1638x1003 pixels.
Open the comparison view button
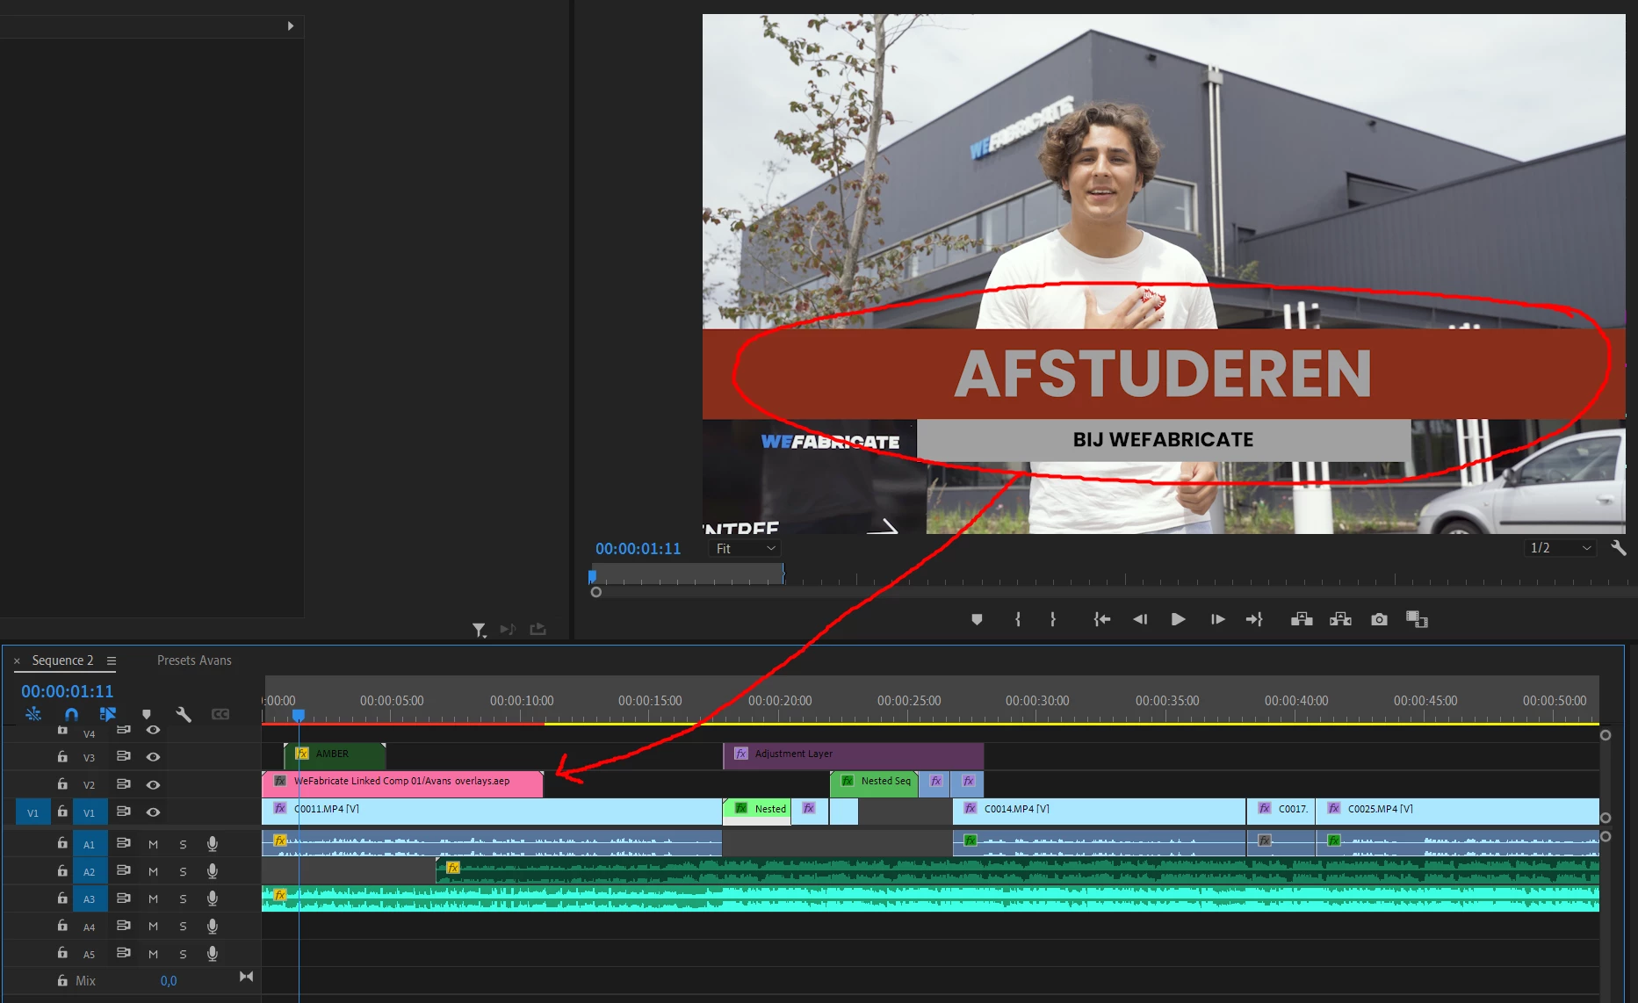[x=1417, y=619]
